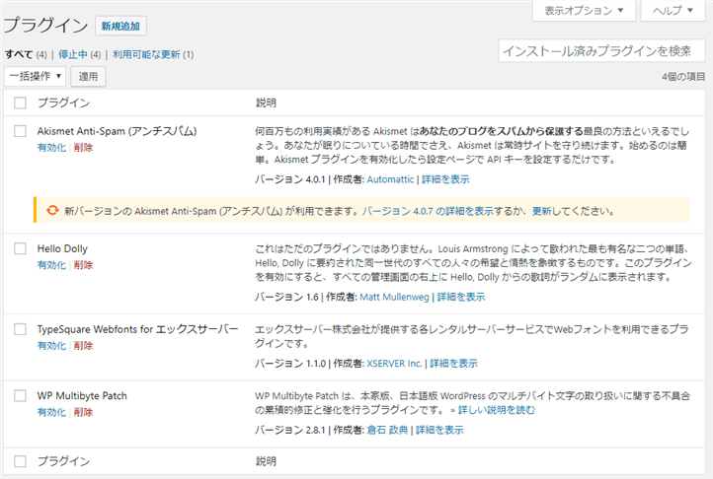Focus the インストール済みプラグインを検索 search field
This screenshot has height=479, width=713.
[x=601, y=50]
